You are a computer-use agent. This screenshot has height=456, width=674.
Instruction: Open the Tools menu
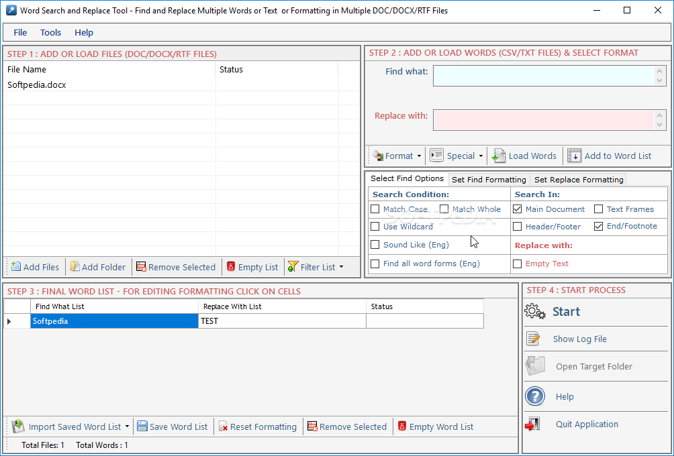click(x=51, y=33)
